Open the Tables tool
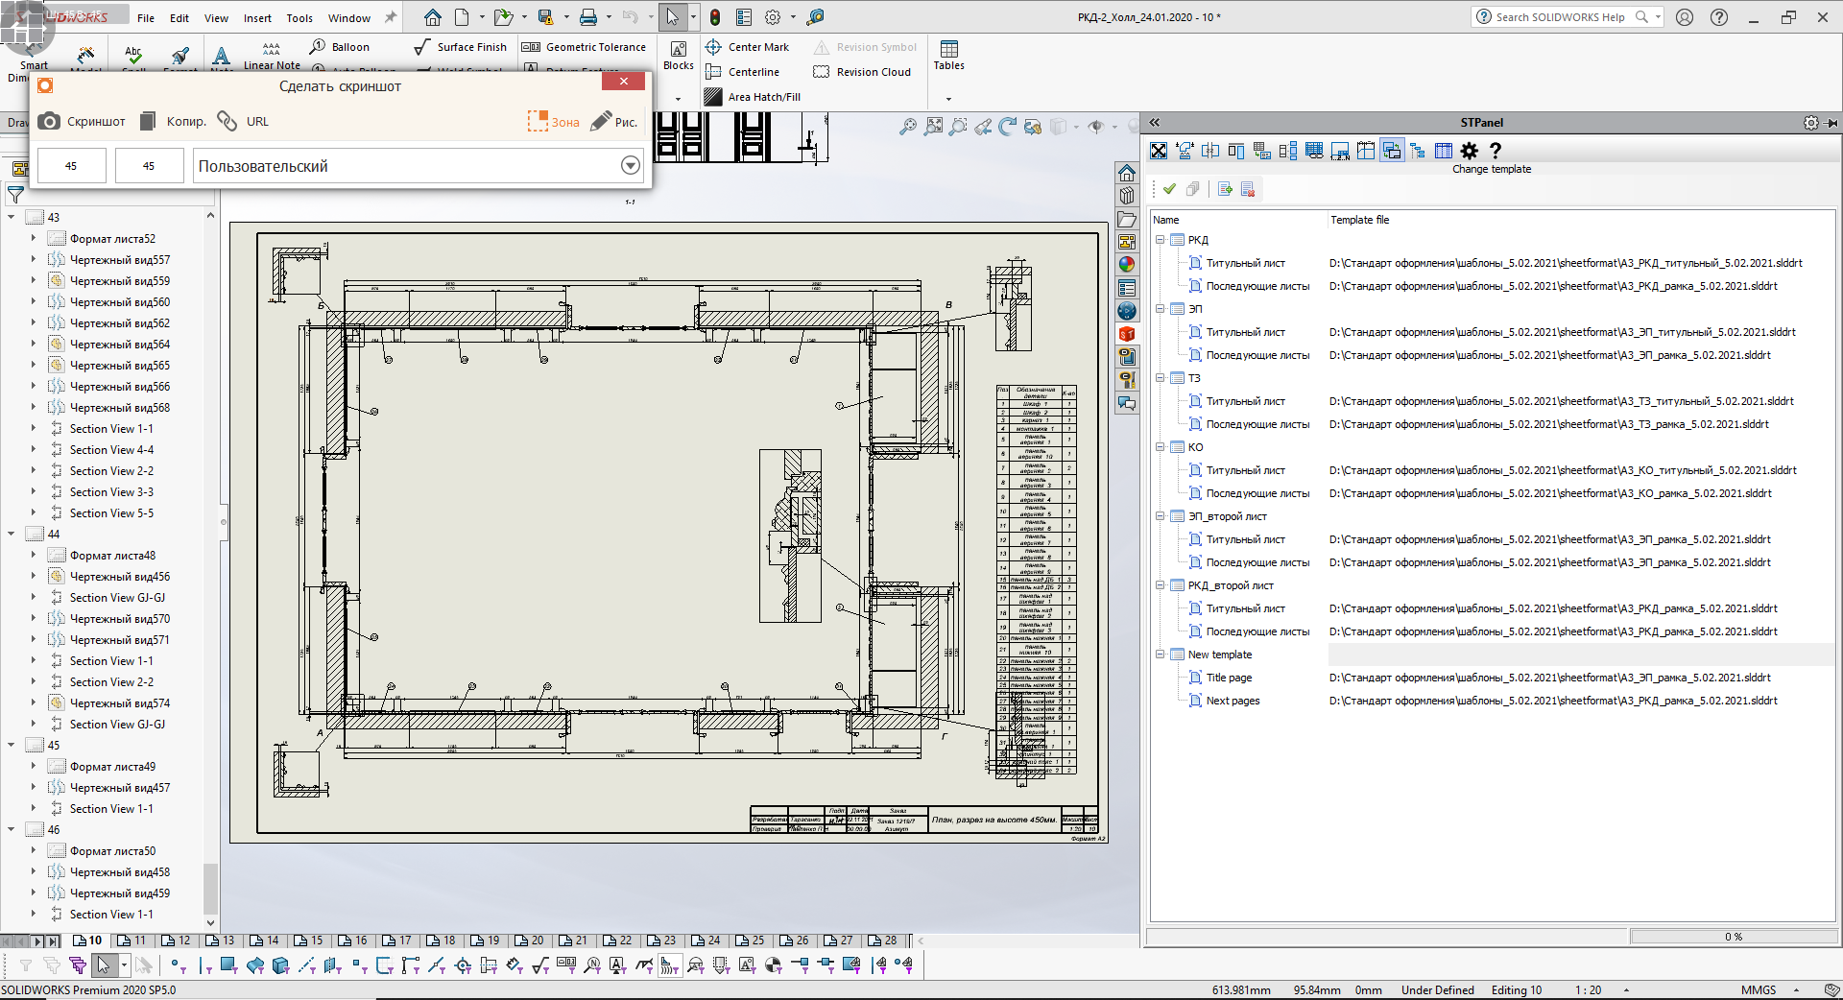This screenshot has height=1000, width=1843. coord(948,56)
